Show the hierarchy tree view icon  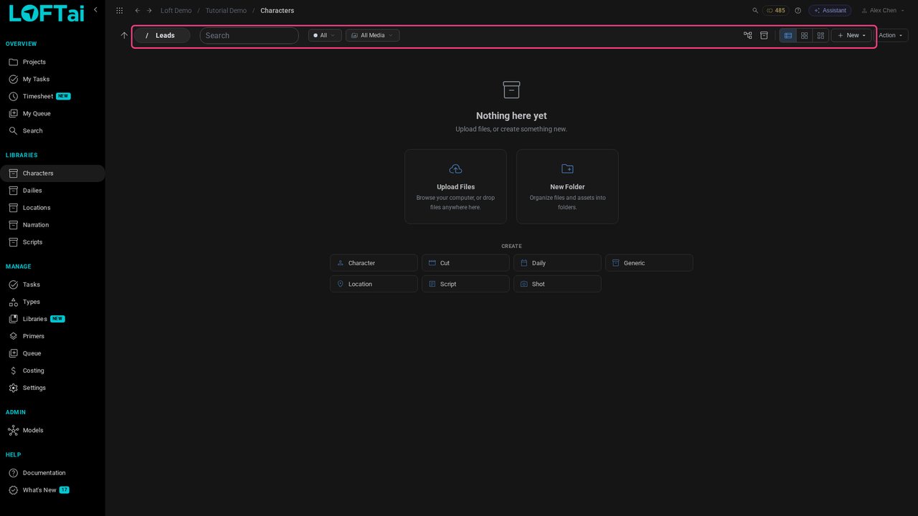click(x=748, y=35)
